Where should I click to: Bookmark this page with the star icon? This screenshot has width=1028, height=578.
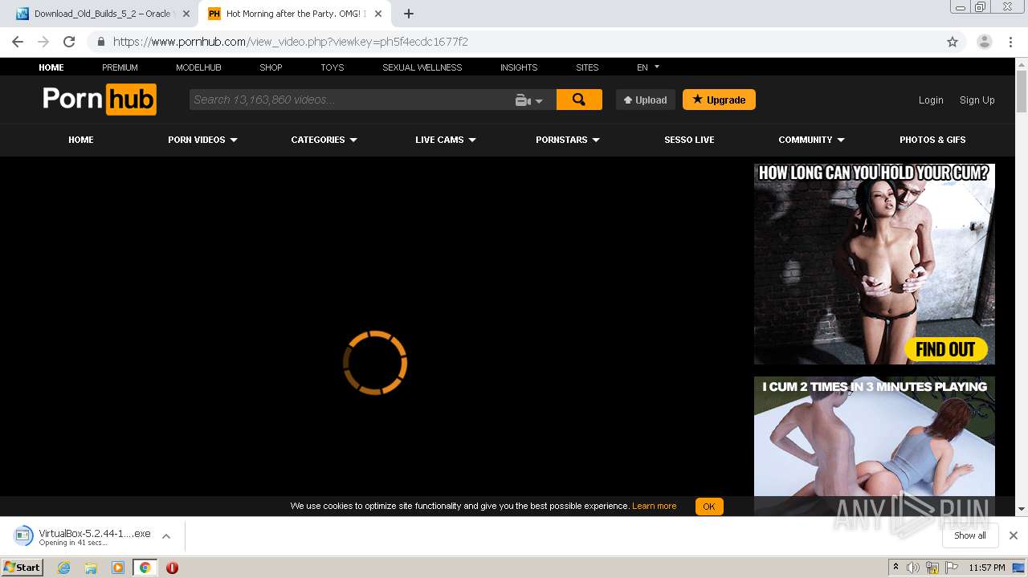(953, 42)
